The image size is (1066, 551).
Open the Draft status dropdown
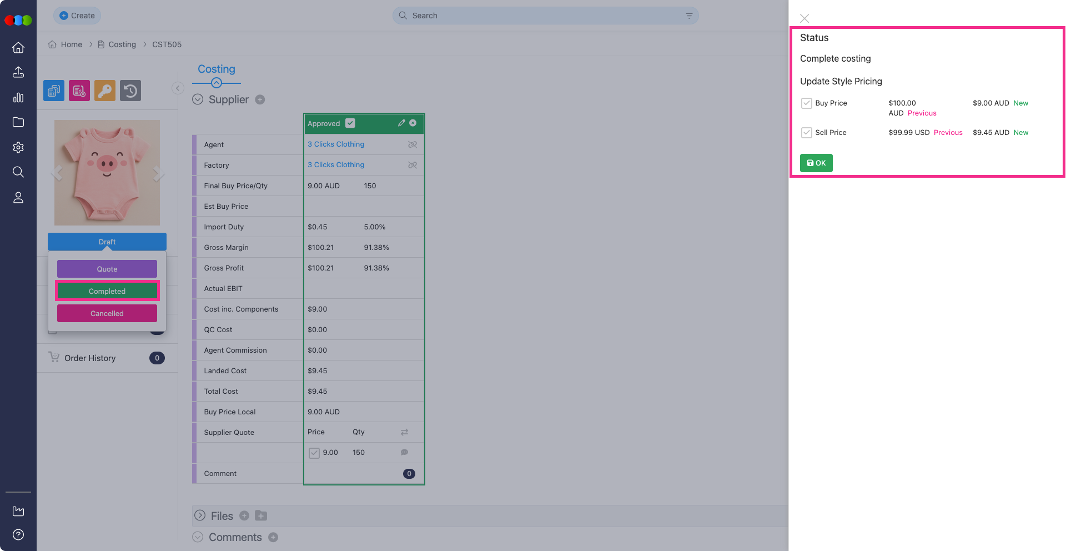107,242
